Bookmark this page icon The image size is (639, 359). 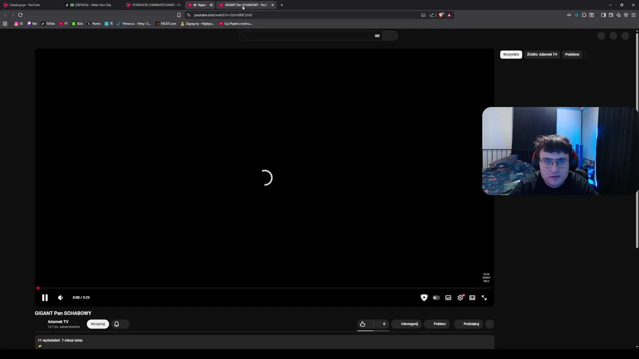tap(179, 15)
